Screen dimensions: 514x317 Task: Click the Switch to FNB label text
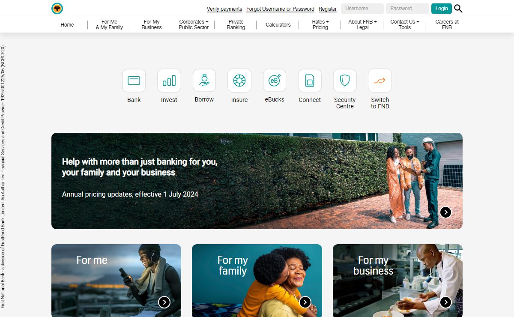[380, 103]
